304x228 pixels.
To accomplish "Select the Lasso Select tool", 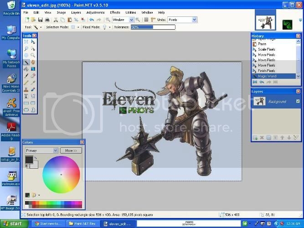I will pos(26,48).
